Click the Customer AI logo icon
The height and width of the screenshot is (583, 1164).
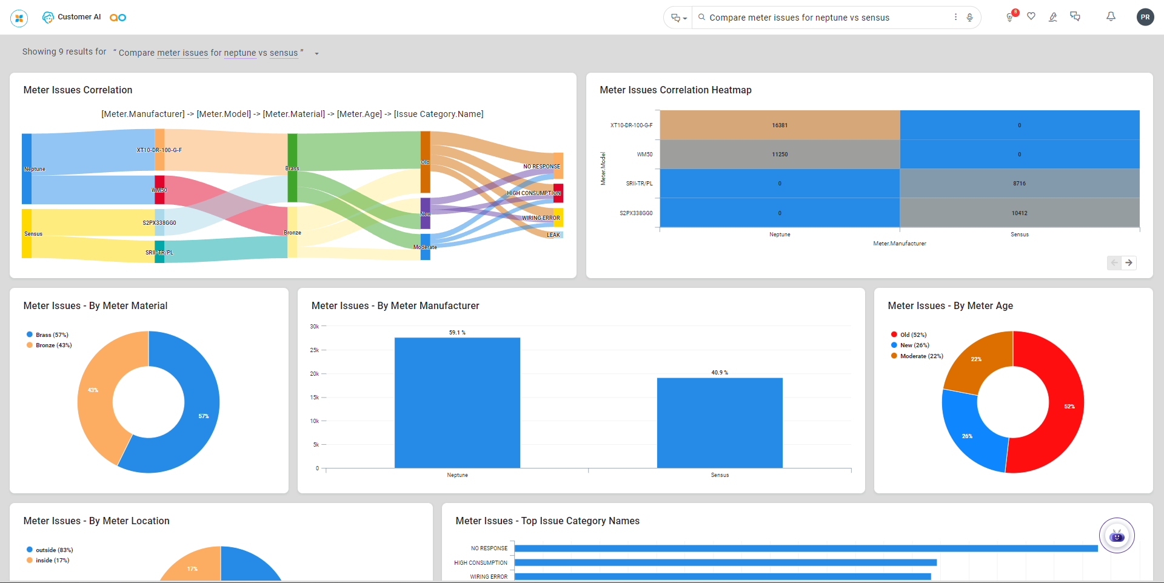tap(48, 18)
